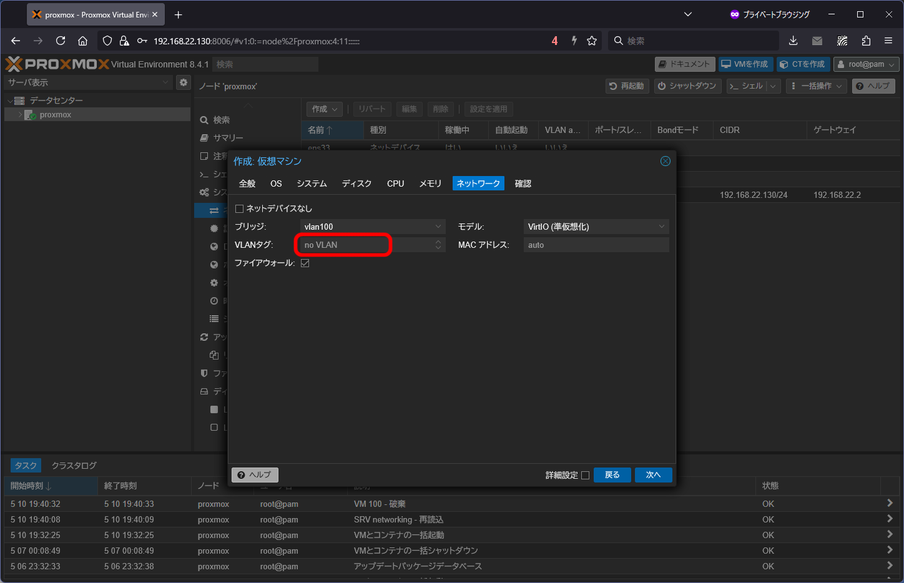Open the 一括操作 dropdown
The height and width of the screenshot is (583, 904).
[817, 86]
